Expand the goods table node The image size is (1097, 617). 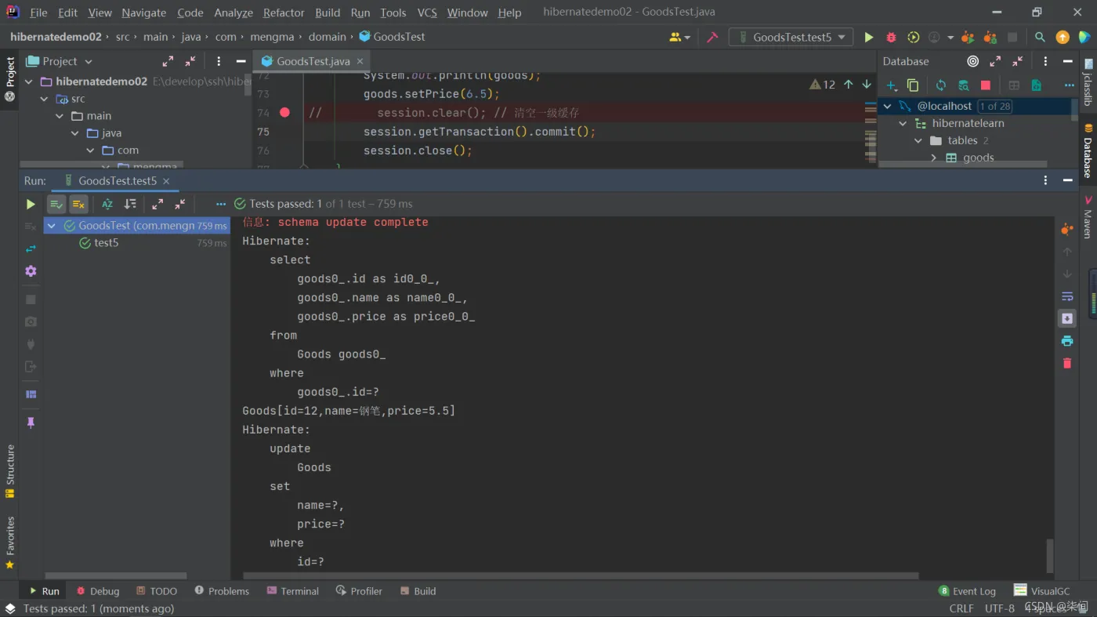pyautogui.click(x=933, y=158)
